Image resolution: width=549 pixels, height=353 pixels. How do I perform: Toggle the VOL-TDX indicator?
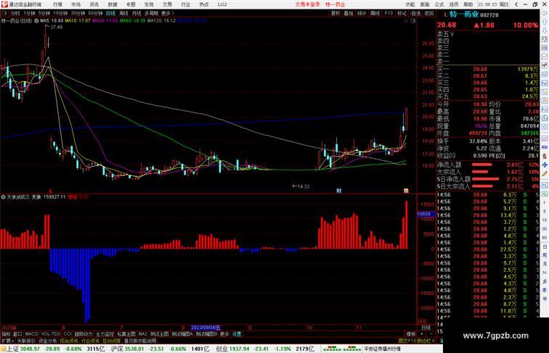point(51,334)
